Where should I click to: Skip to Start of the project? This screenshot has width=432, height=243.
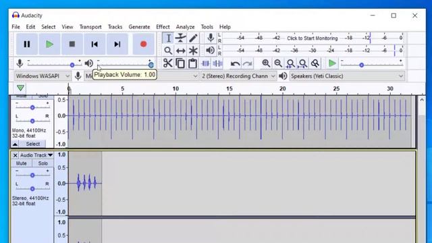coord(94,44)
